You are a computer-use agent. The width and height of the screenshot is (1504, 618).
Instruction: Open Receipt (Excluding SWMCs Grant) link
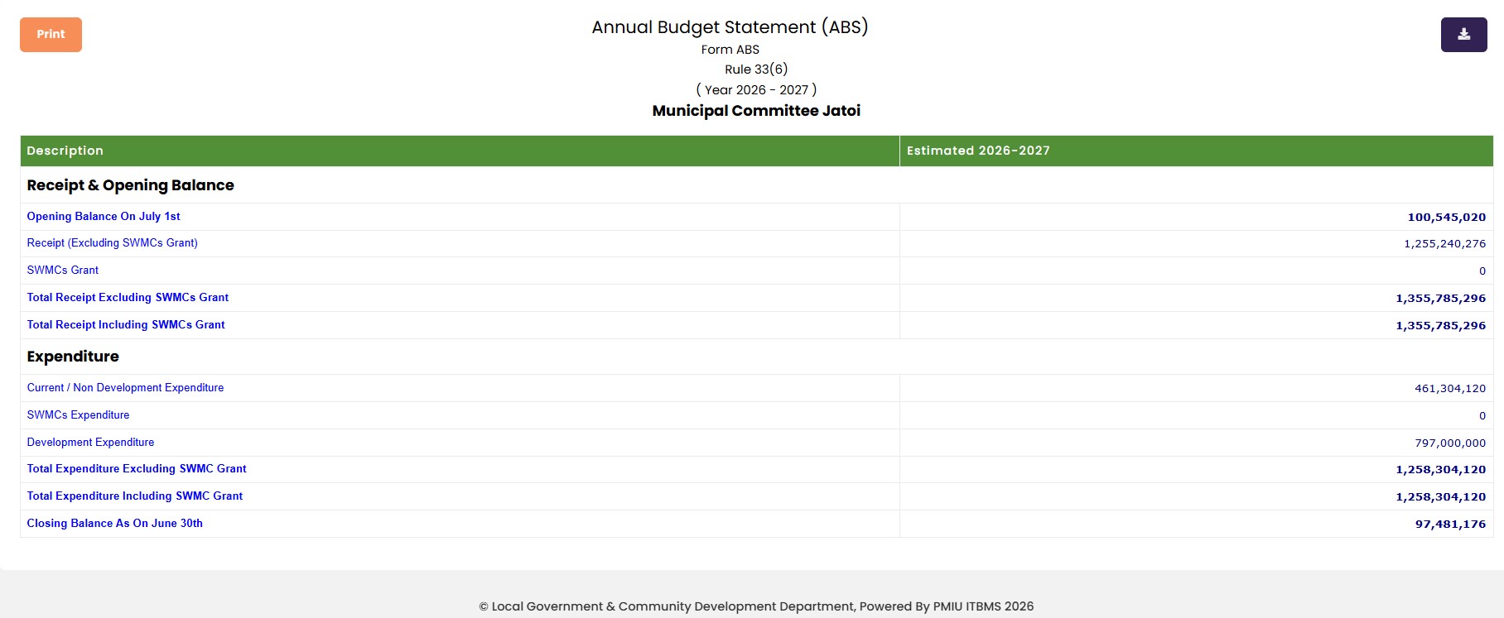113,243
